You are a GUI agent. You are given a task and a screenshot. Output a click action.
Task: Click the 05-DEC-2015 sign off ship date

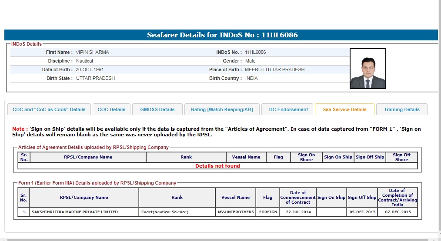point(362,212)
